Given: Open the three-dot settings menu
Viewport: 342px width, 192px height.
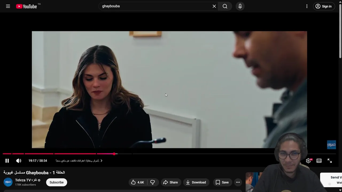Looking at the screenshot, I should (x=307, y=6).
